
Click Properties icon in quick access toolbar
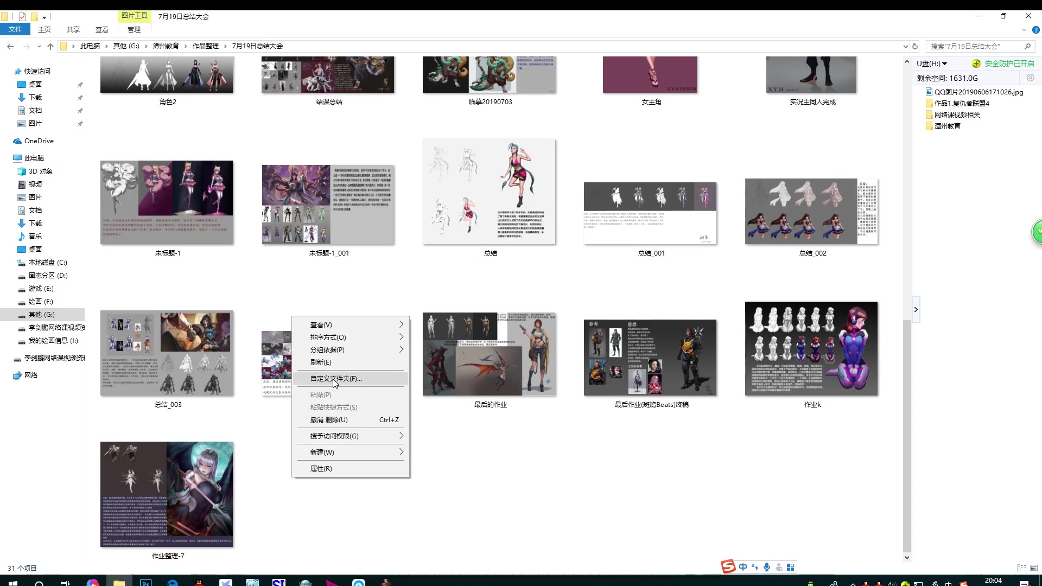(22, 17)
